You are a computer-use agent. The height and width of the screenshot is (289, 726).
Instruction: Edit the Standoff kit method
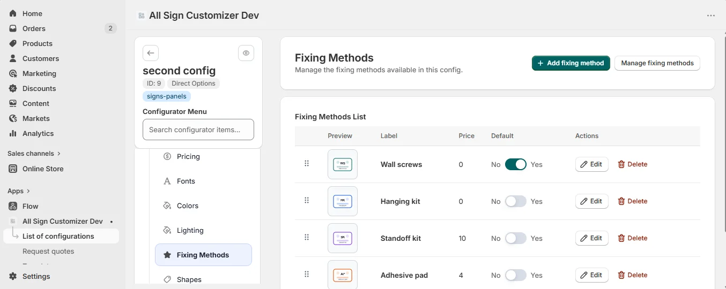[592, 238]
